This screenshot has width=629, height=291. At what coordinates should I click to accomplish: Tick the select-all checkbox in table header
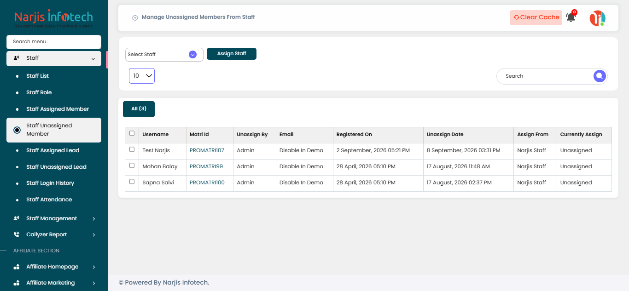tap(132, 133)
